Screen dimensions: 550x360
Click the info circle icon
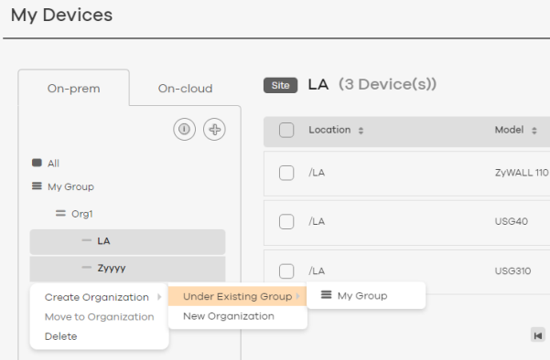(184, 129)
